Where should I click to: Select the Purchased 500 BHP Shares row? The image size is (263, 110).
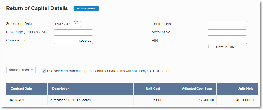point(132,100)
